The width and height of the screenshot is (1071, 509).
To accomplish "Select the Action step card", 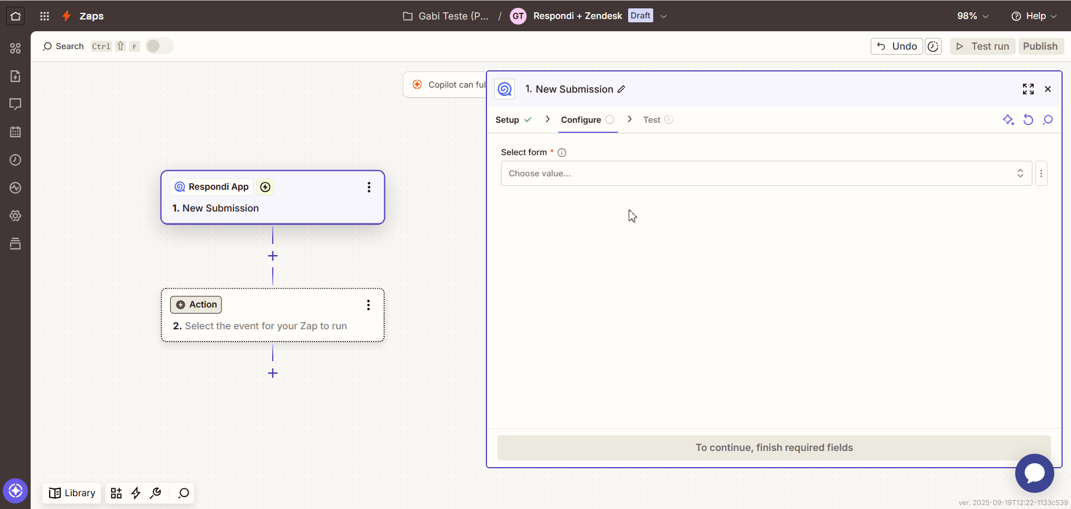I will click(273, 315).
